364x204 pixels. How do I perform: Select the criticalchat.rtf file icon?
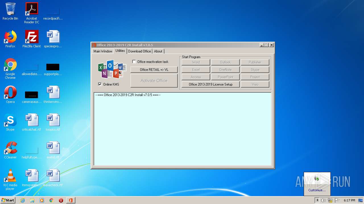click(32, 122)
